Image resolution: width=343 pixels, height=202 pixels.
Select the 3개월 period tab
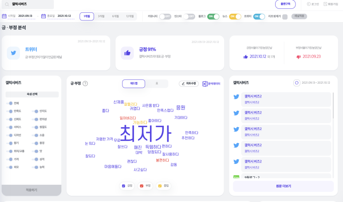click(x=101, y=16)
